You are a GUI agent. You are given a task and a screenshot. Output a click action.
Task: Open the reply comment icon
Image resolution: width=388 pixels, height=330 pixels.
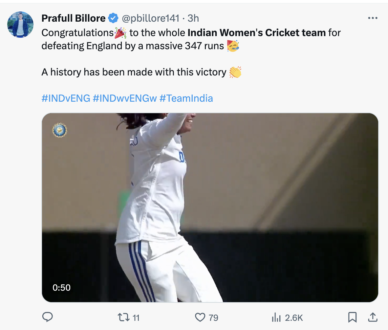pos(48,317)
